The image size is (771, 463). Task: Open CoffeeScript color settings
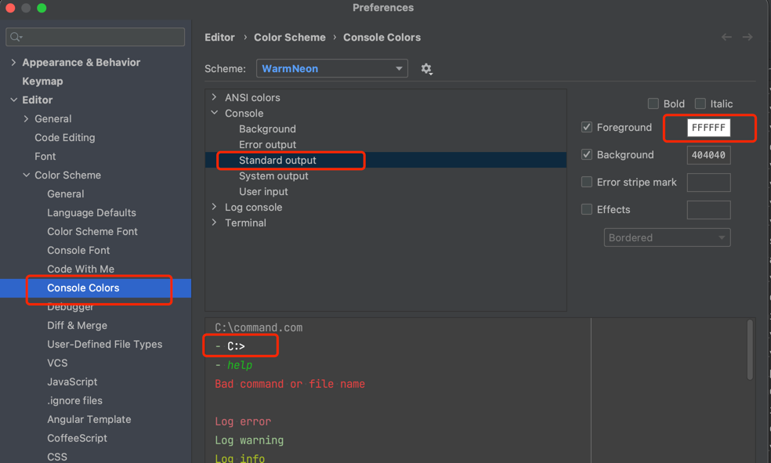78,439
